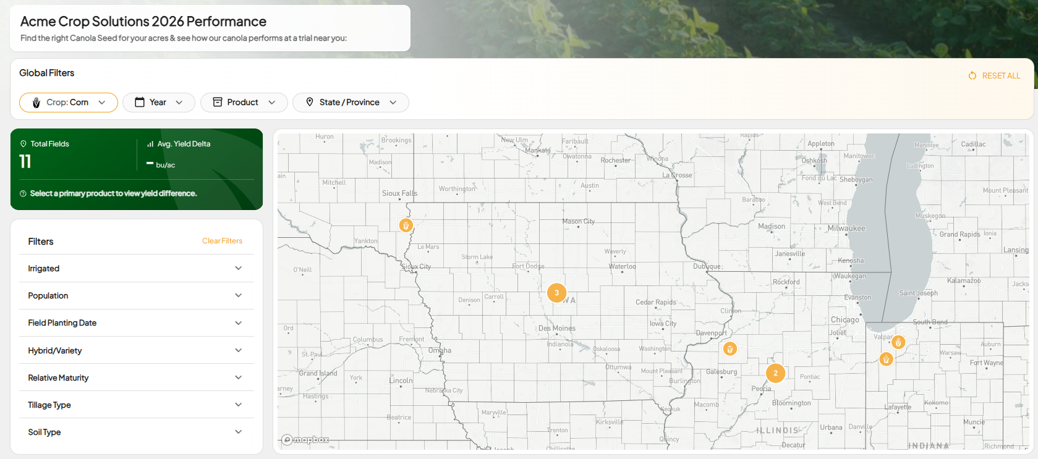Click the 'Filters' panel heading
The height and width of the screenshot is (459, 1038).
(41, 242)
